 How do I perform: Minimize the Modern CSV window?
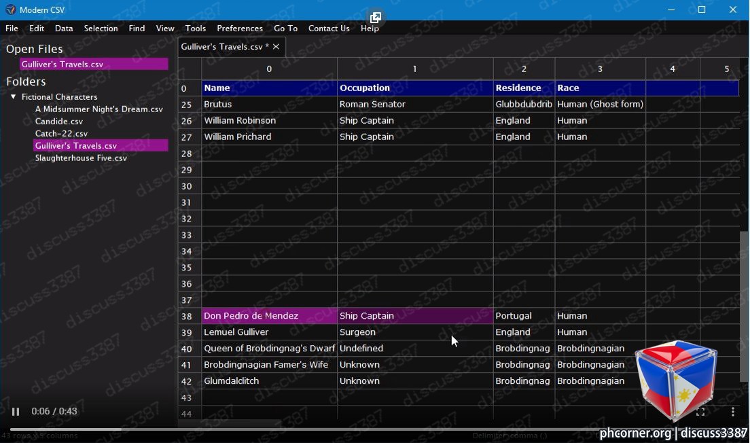pos(672,10)
